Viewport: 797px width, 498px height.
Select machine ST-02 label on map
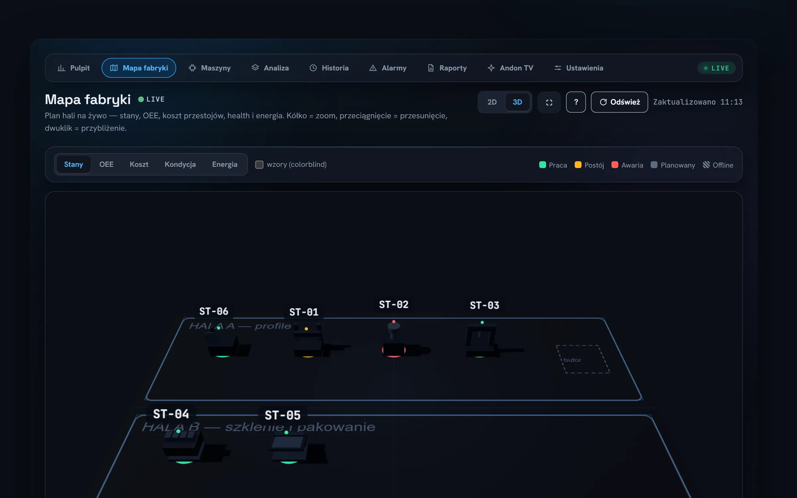(x=394, y=305)
